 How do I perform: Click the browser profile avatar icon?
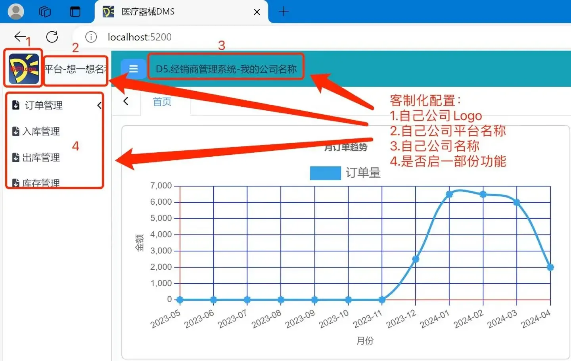pyautogui.click(x=16, y=12)
